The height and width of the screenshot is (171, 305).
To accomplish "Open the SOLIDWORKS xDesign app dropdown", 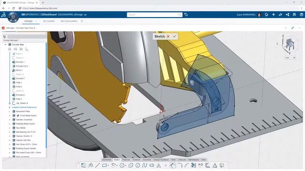I will tap(85, 15).
